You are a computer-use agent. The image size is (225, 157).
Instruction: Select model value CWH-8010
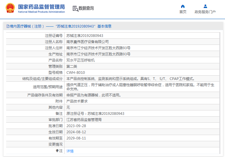pyautogui.click(x=76, y=73)
